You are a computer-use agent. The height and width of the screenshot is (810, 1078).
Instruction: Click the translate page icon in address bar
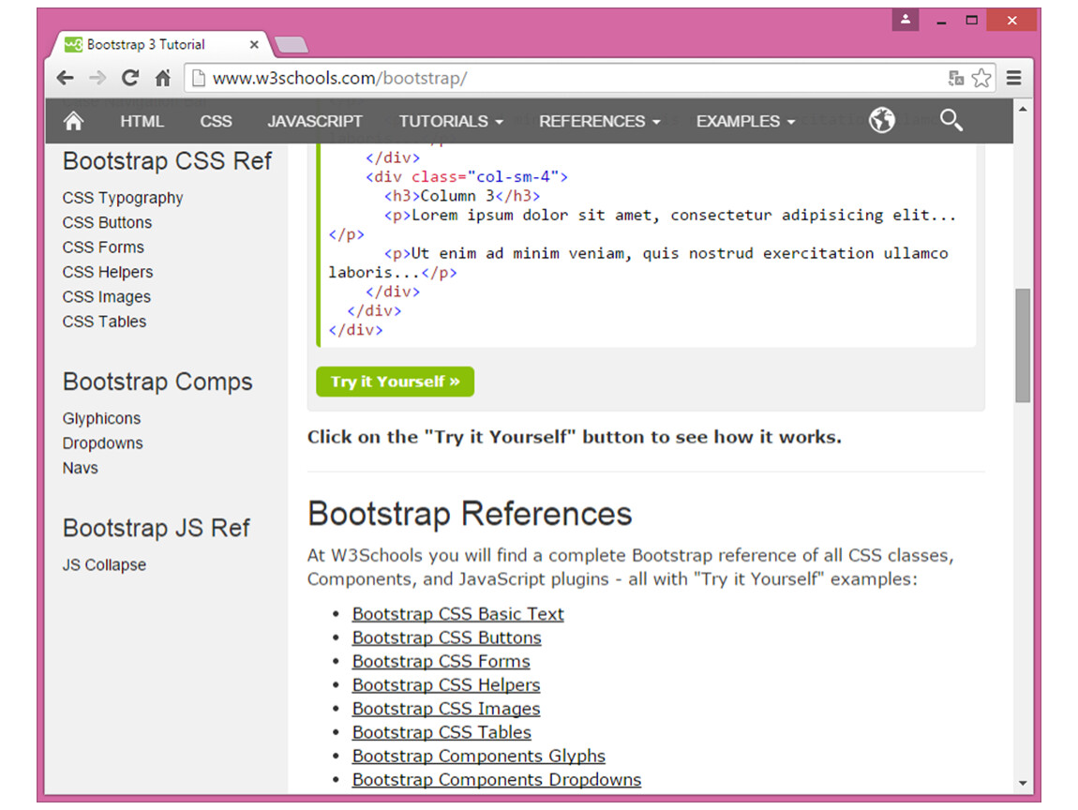tap(955, 79)
